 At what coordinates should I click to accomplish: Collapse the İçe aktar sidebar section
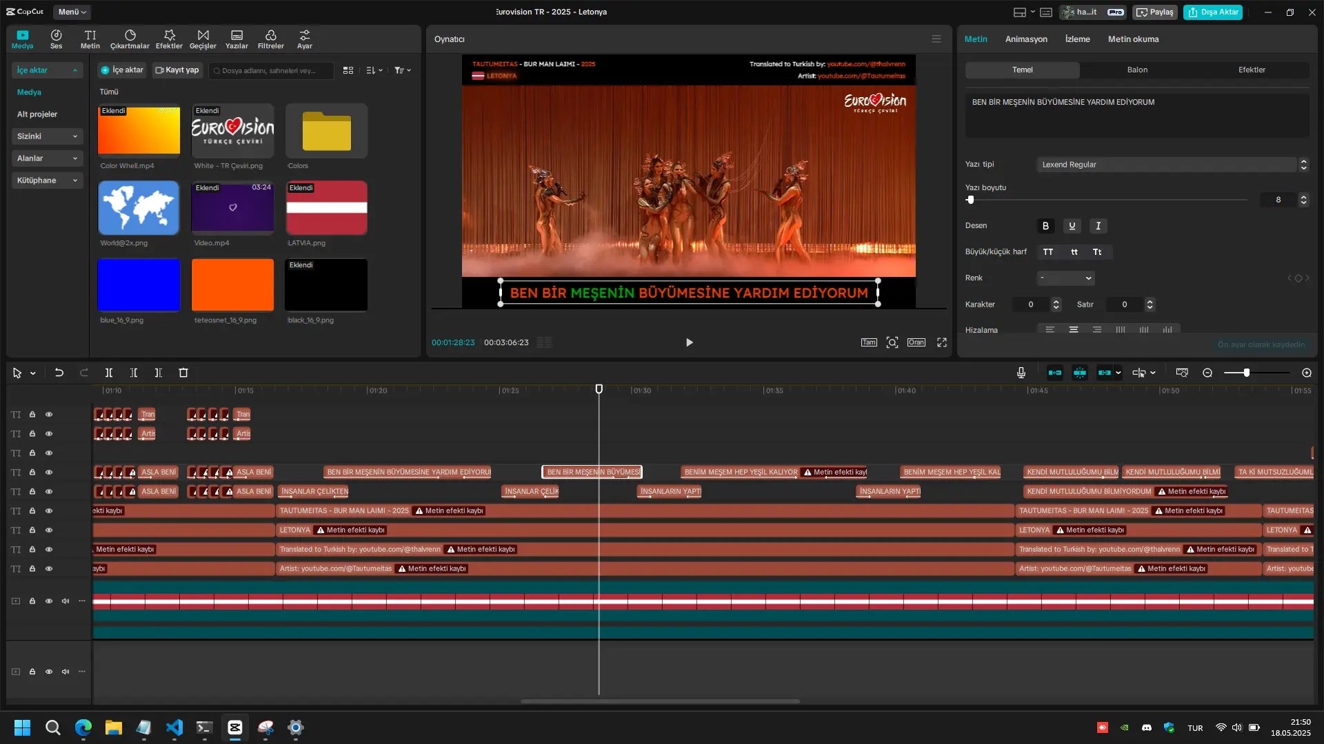47,70
